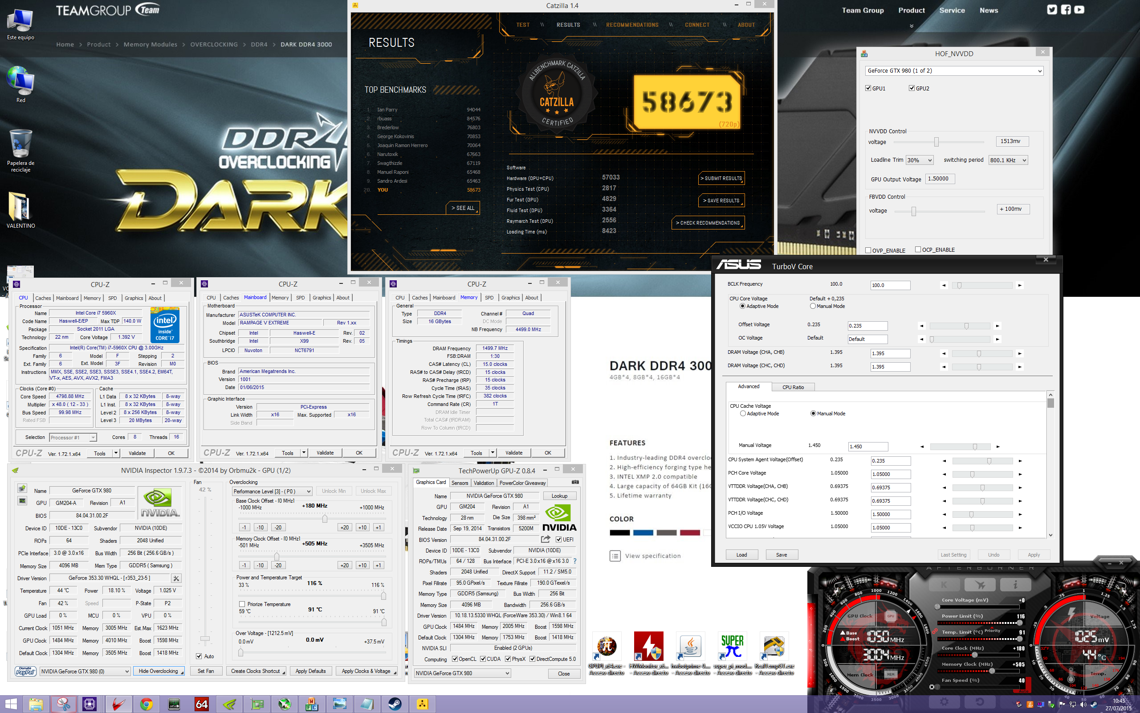
Task: Open NVIDIA GeForce GTX 980 (0) selector in Inspector
Action: point(85,671)
